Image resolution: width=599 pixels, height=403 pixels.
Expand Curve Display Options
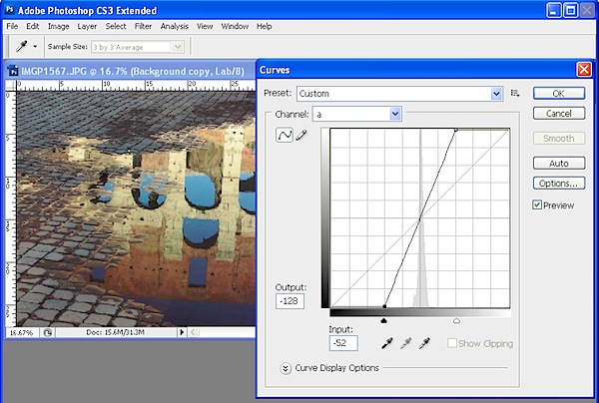286,367
